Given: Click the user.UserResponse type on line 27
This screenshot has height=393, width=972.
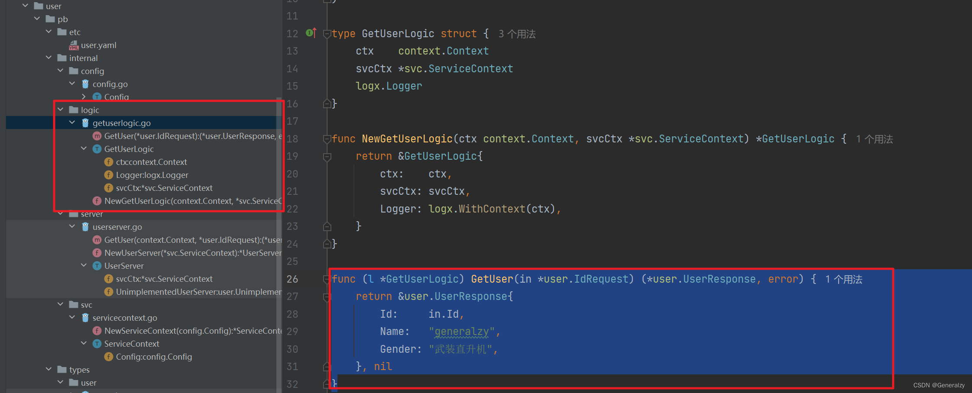Looking at the screenshot, I should [456, 296].
